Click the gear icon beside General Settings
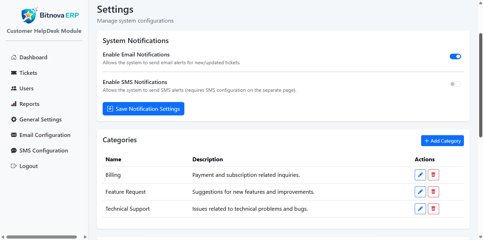The width and height of the screenshot is (483, 240). tap(14, 120)
